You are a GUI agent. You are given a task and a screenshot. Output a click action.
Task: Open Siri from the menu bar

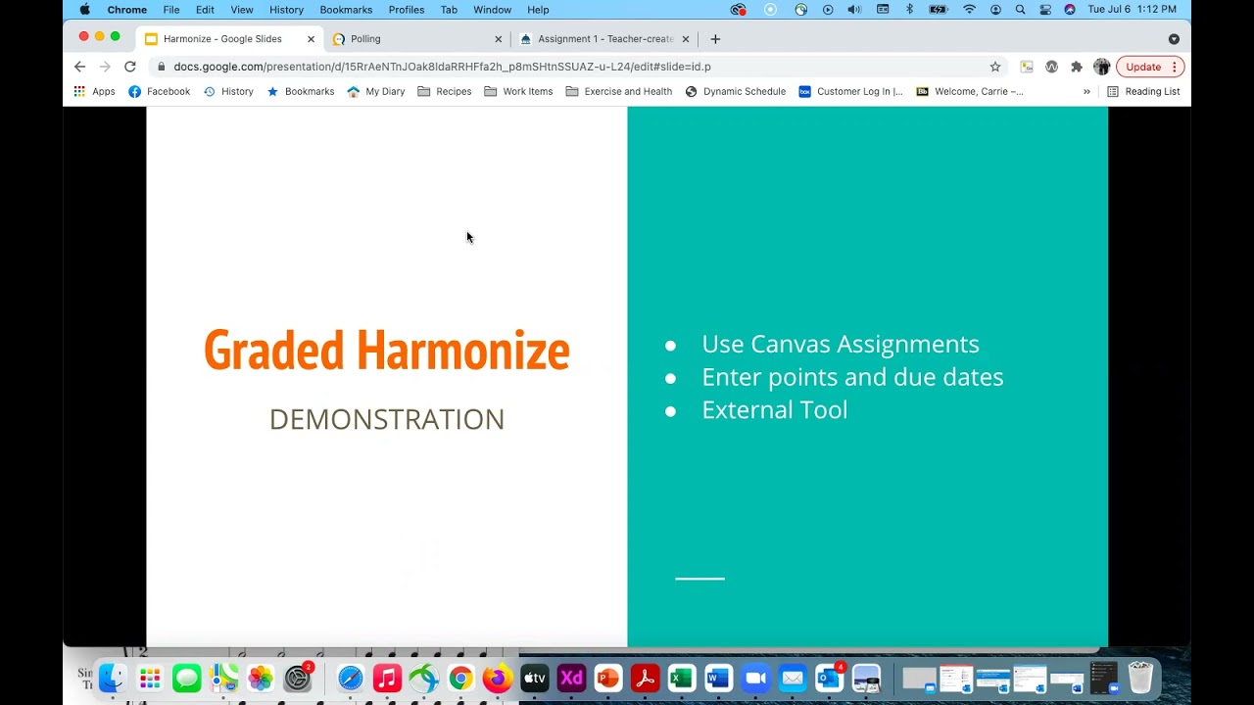click(1070, 10)
